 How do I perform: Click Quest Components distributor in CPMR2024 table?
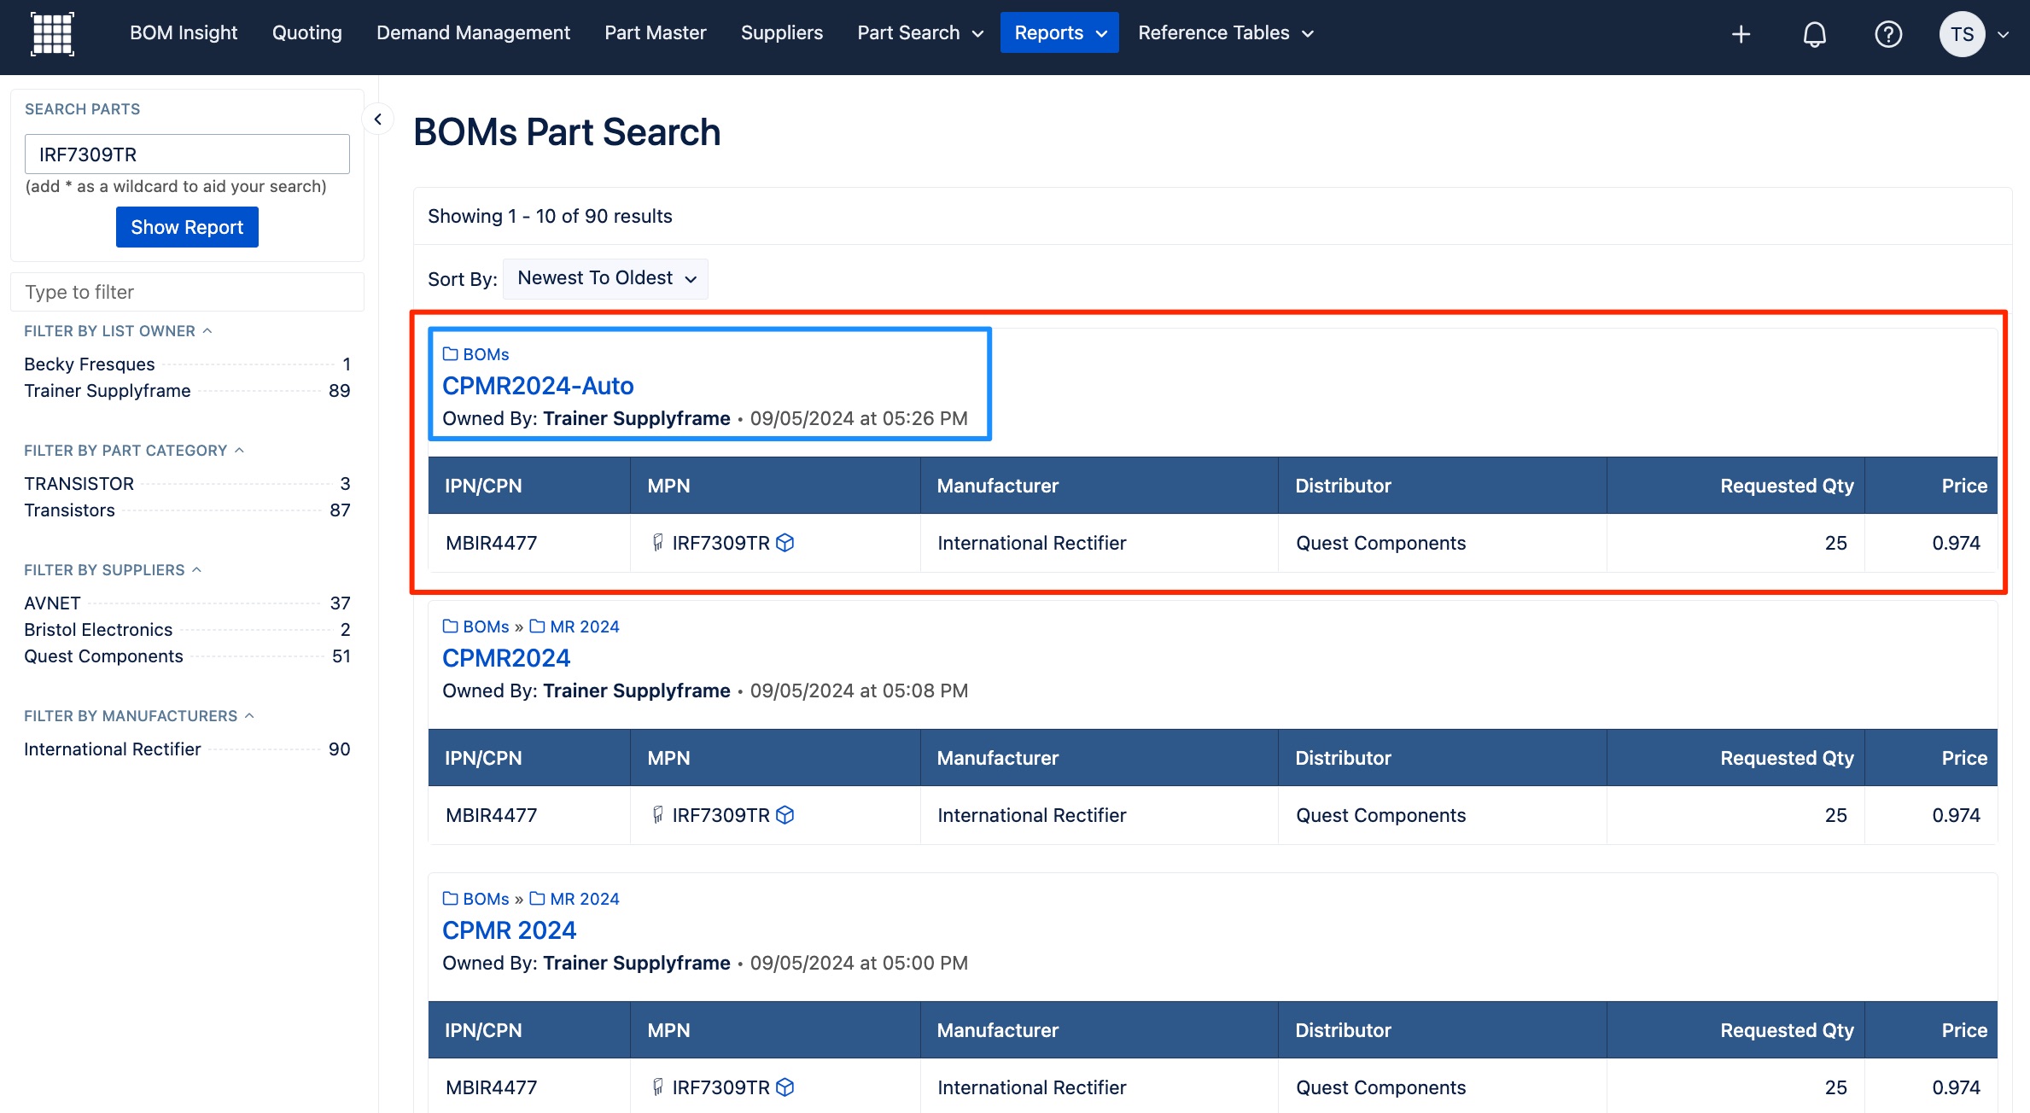pos(1380,815)
